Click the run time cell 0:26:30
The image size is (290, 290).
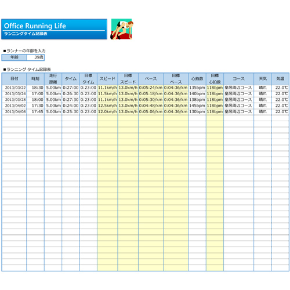pos(71,94)
